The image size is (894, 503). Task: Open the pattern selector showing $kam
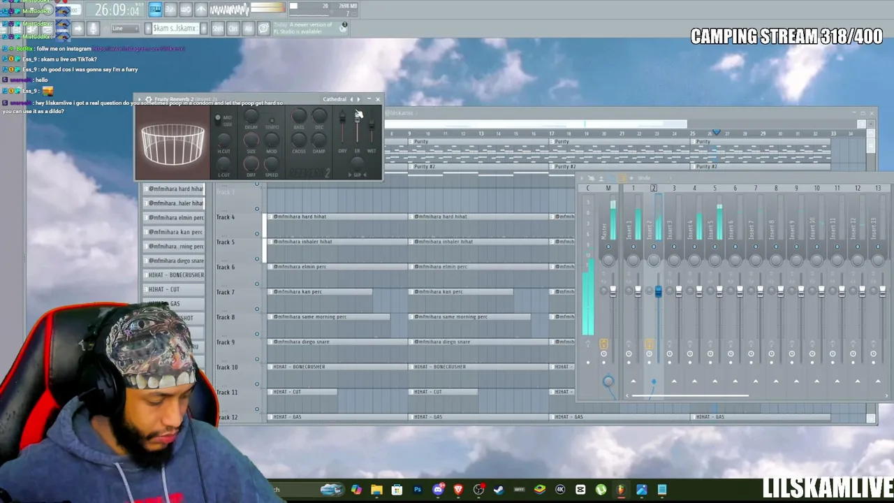(175, 28)
